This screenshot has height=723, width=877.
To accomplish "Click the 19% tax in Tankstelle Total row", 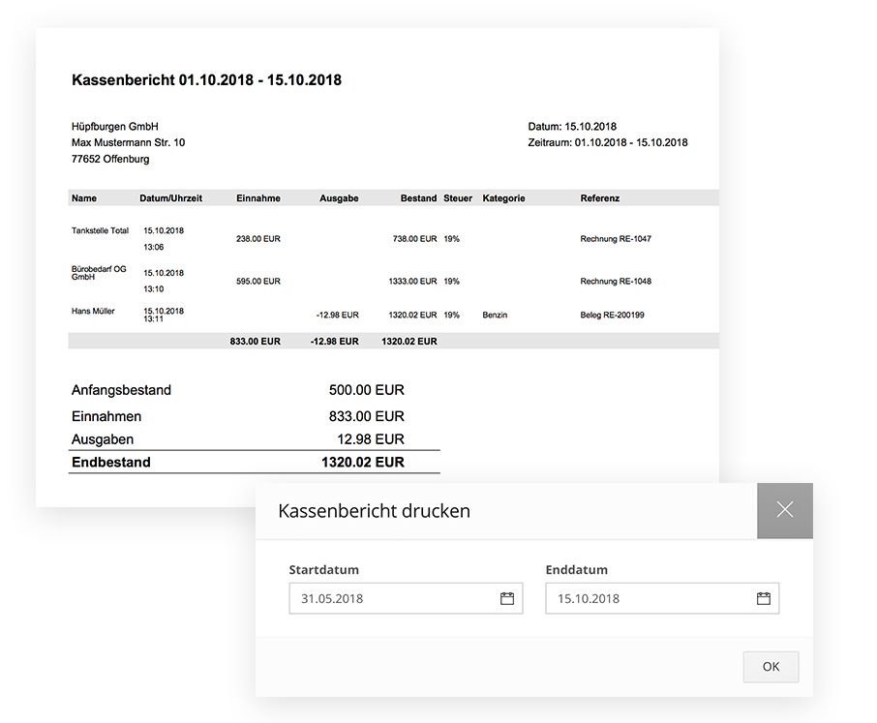I will 451,239.
